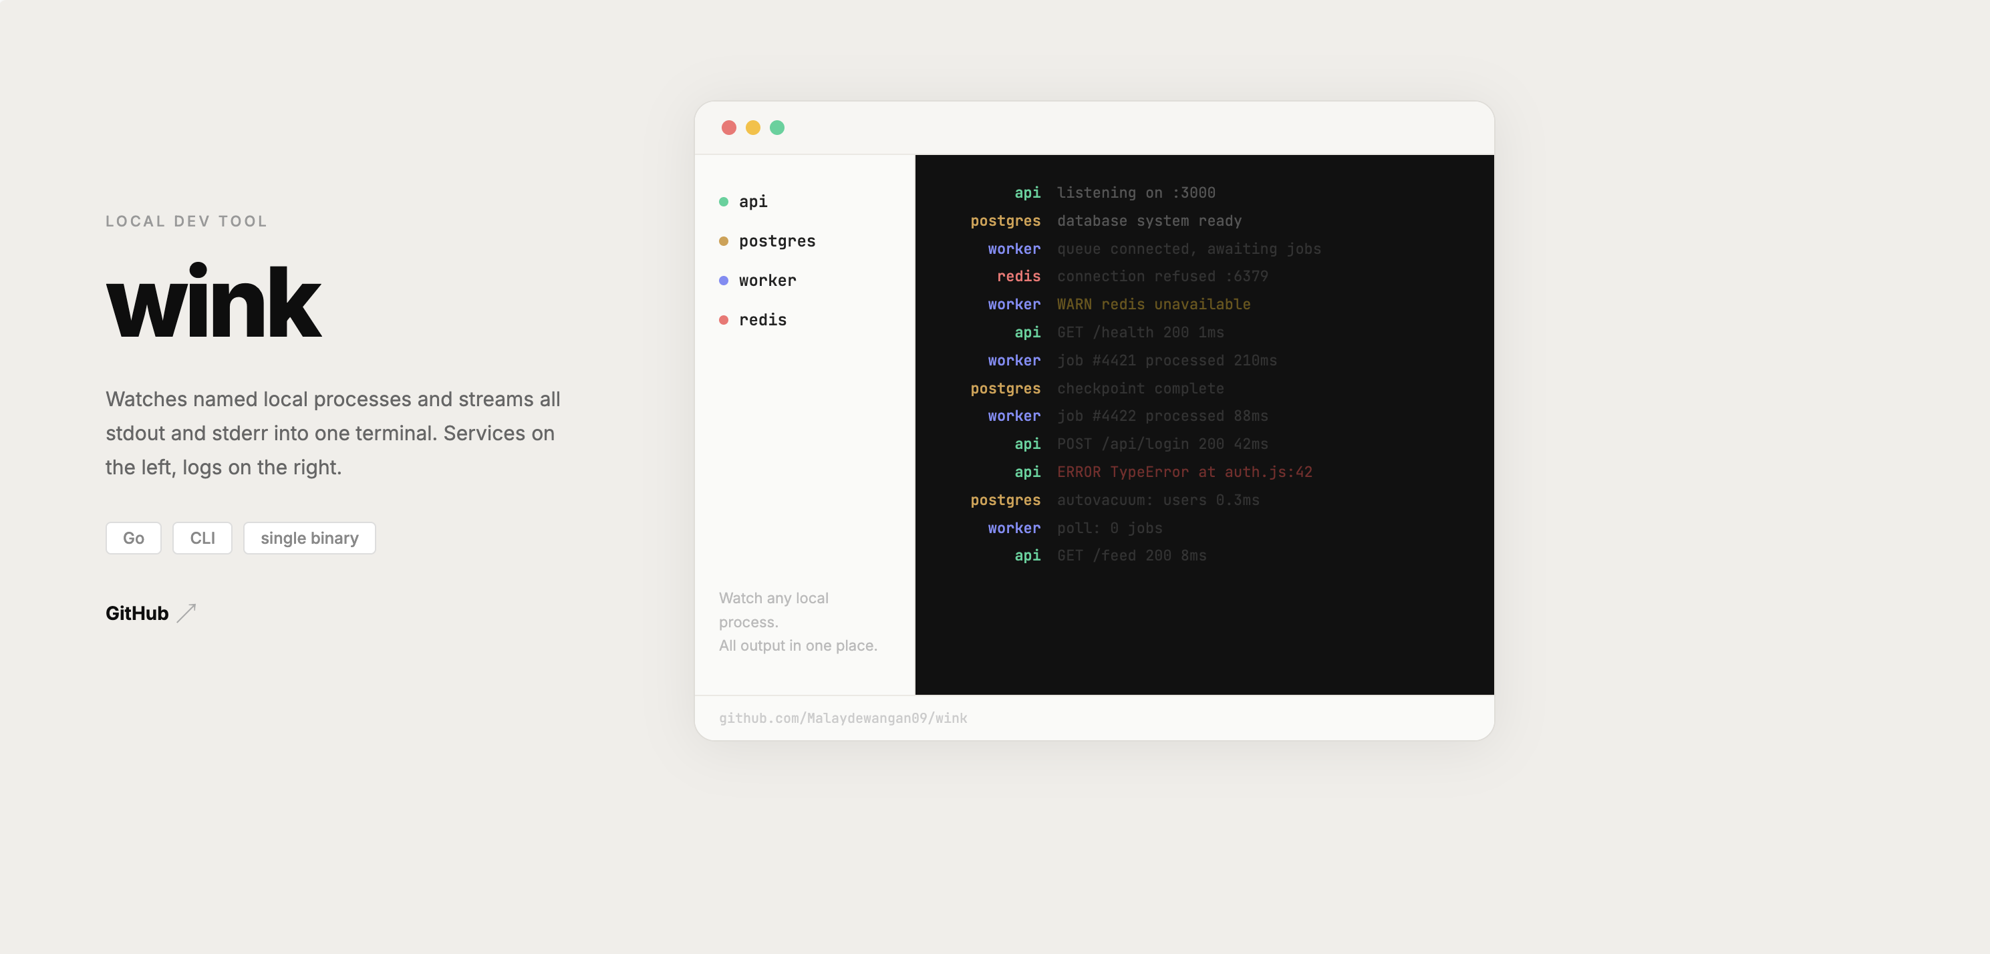Click log line 'listening on :3000'

click(x=1135, y=193)
